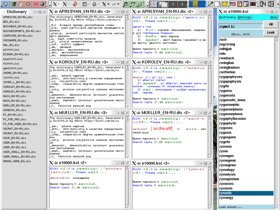
Task: Open the Help menu in e10000.koi
Action: click(x=274, y=17)
